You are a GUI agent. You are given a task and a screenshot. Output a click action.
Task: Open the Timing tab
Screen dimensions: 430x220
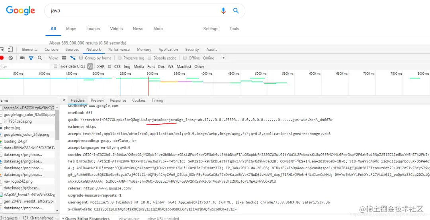tap(157, 100)
